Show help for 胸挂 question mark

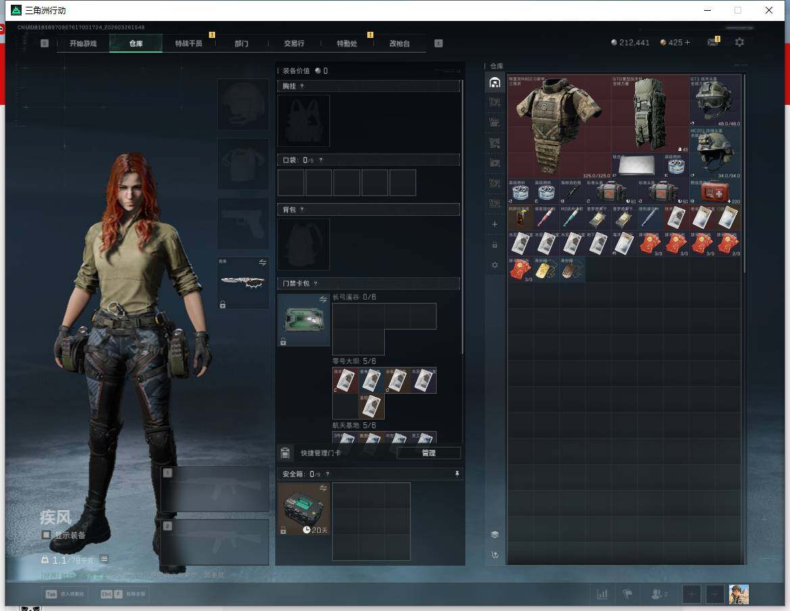coord(302,86)
